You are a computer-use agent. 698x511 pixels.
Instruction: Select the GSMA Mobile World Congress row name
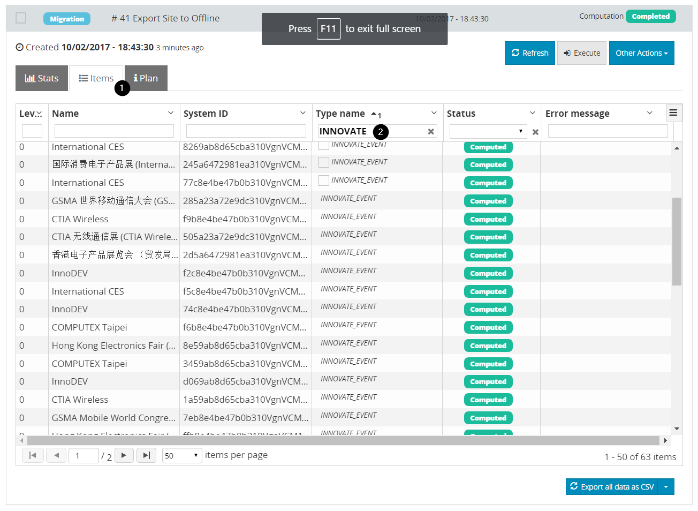pyautogui.click(x=113, y=418)
